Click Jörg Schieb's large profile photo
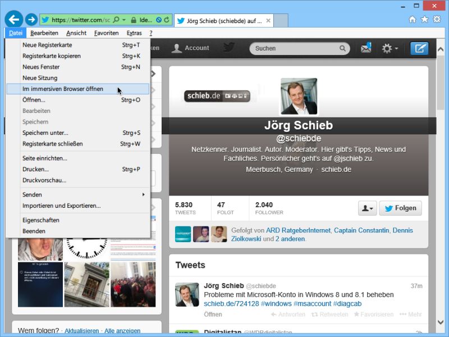The image size is (449, 337). pyautogui.click(x=299, y=96)
